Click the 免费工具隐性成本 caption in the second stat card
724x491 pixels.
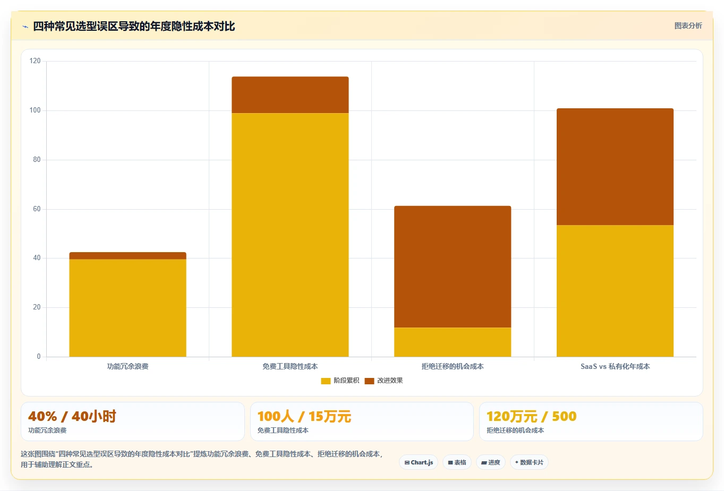pyautogui.click(x=283, y=430)
